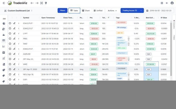Expand the AMD 2019-04-05 row
The width and height of the screenshot is (176, 109).
19,44
